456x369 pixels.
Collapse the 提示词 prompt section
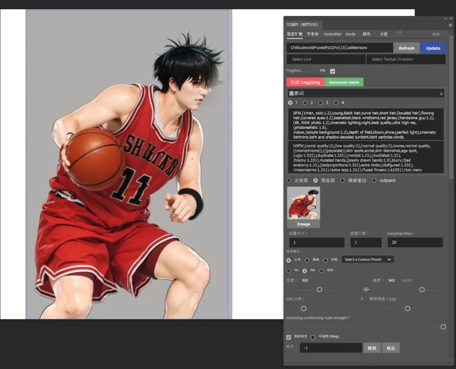pos(441,94)
